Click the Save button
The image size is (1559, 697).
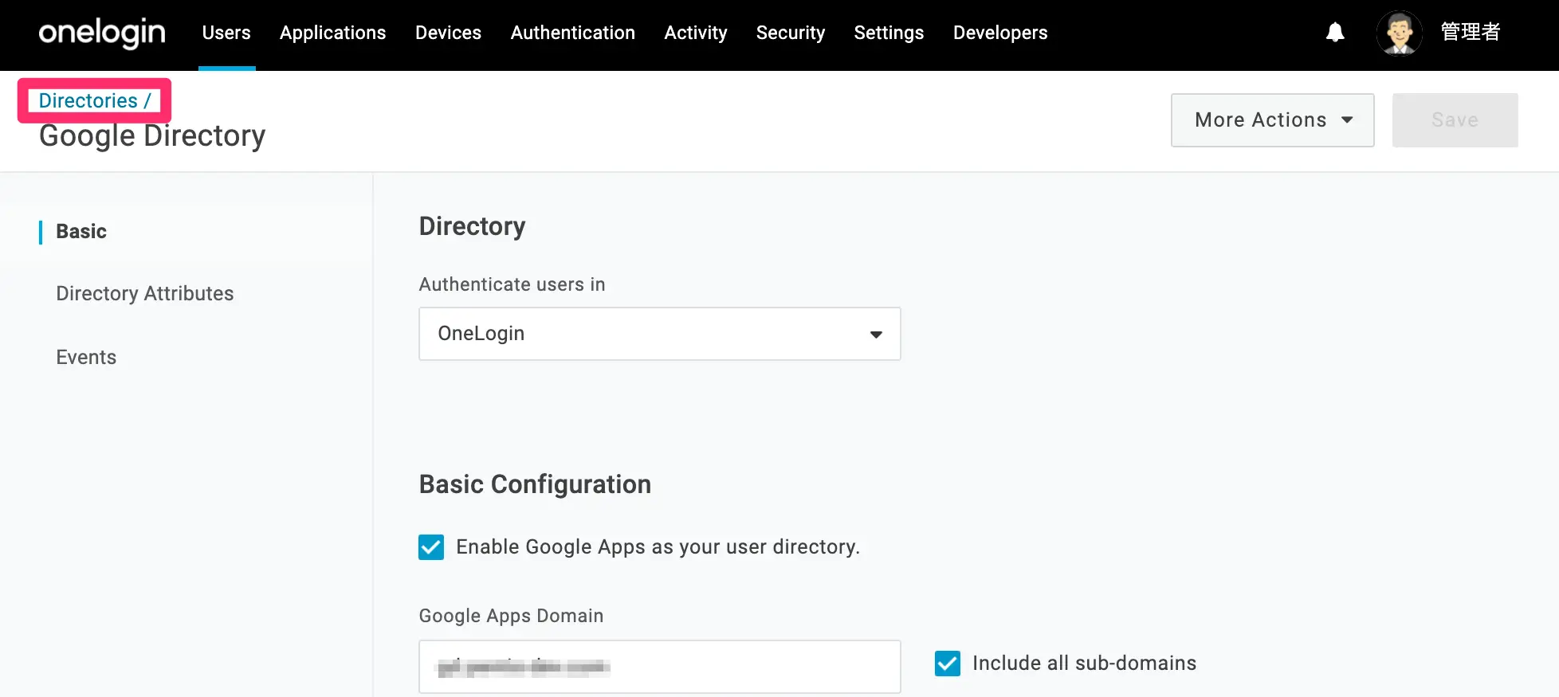[x=1455, y=120]
